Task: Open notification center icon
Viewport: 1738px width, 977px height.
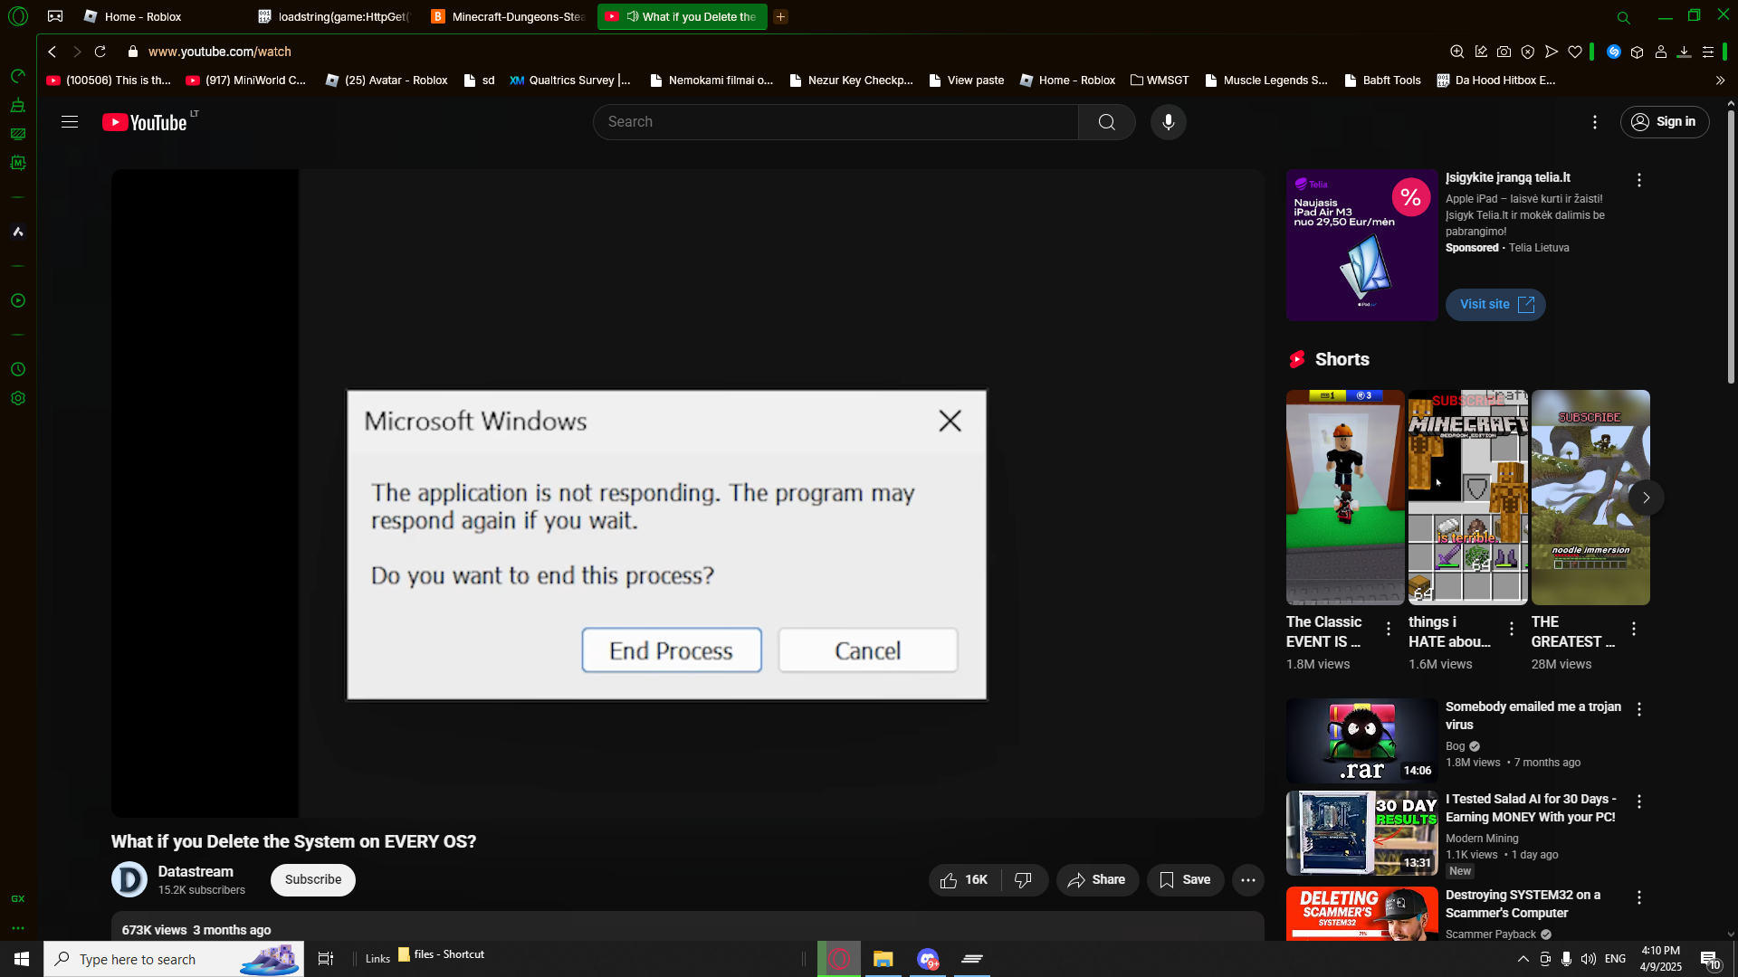Action: tap(1709, 959)
